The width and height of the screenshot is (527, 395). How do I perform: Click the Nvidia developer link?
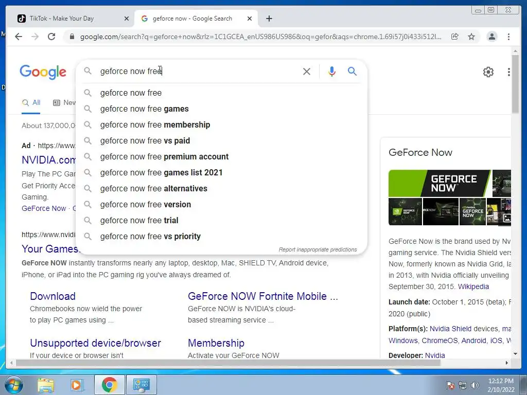click(435, 355)
